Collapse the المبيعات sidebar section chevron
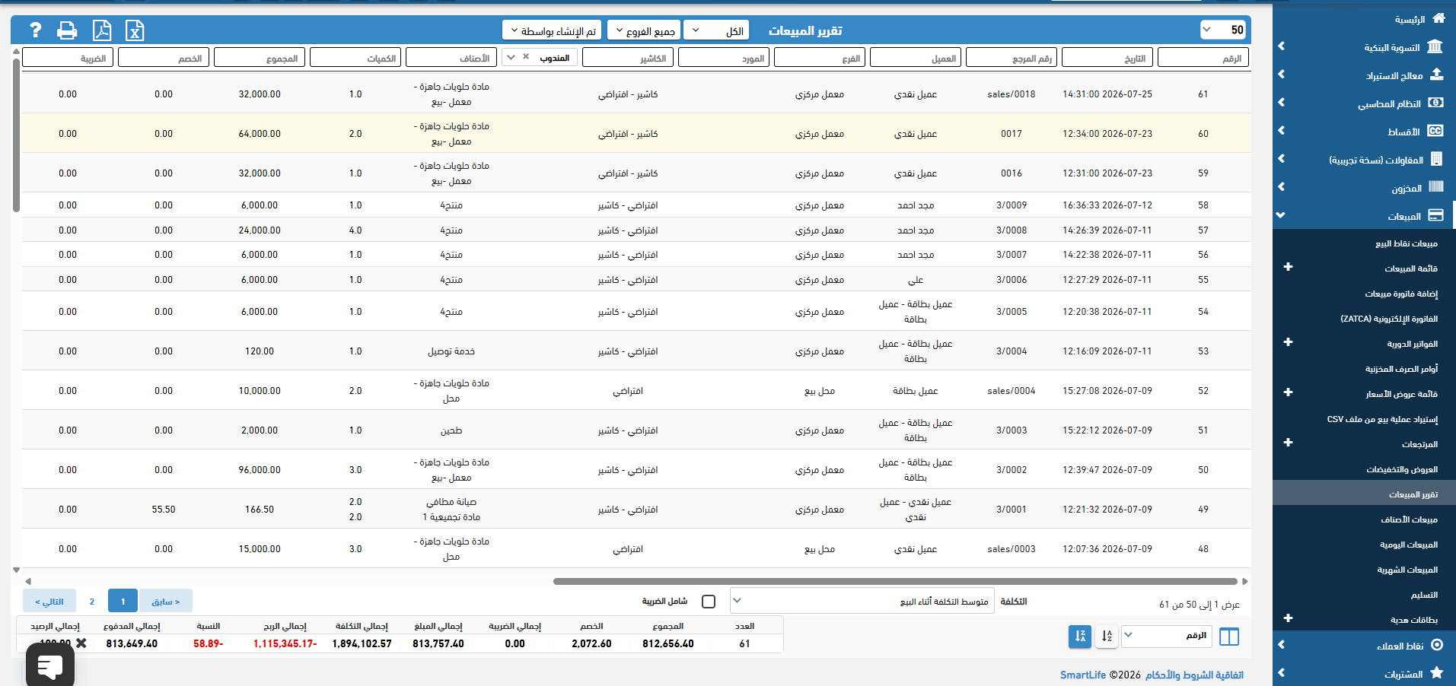The height and width of the screenshot is (686, 1456). tap(1281, 215)
